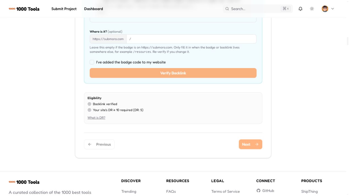Expand the account dropdown chevron
The image size is (349, 196).
[333, 9]
